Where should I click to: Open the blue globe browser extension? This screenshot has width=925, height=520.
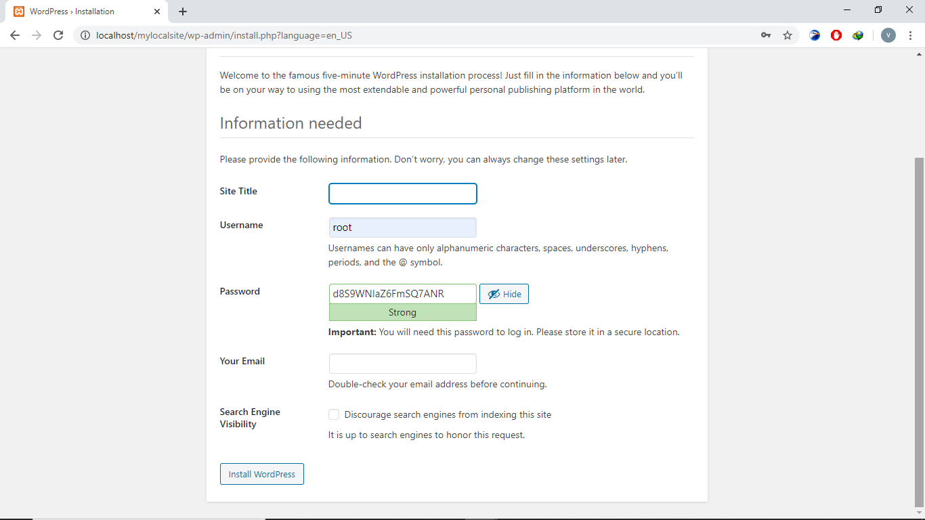(815, 35)
